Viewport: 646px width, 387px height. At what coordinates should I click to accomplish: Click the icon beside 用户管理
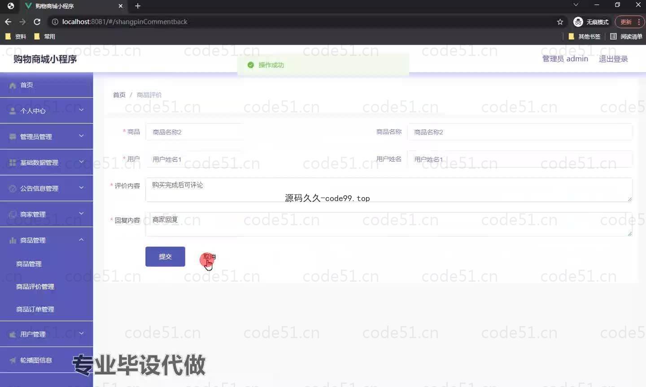13,335
